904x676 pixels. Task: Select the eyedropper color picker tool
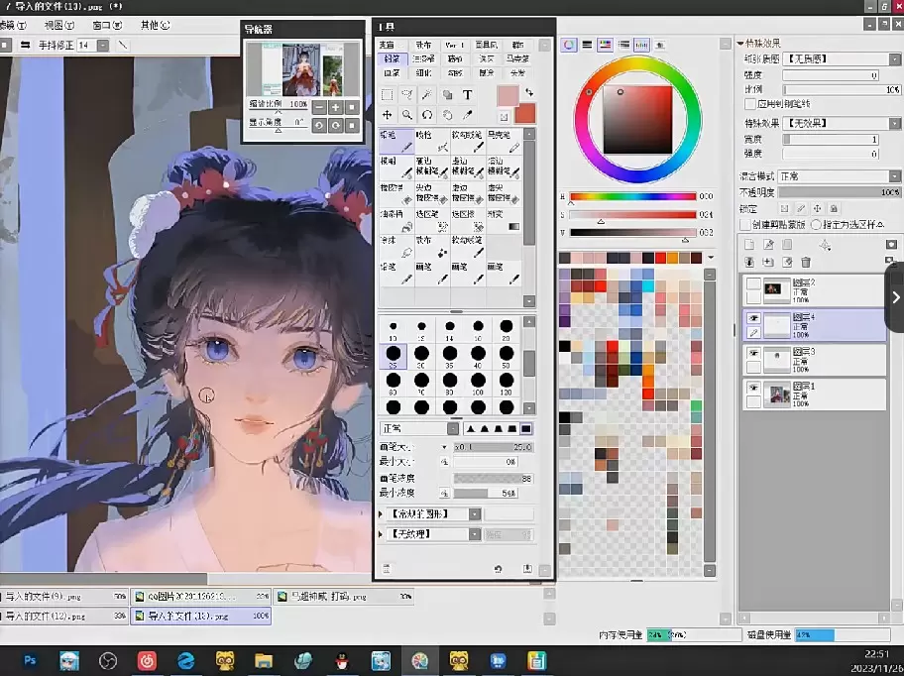(x=468, y=115)
